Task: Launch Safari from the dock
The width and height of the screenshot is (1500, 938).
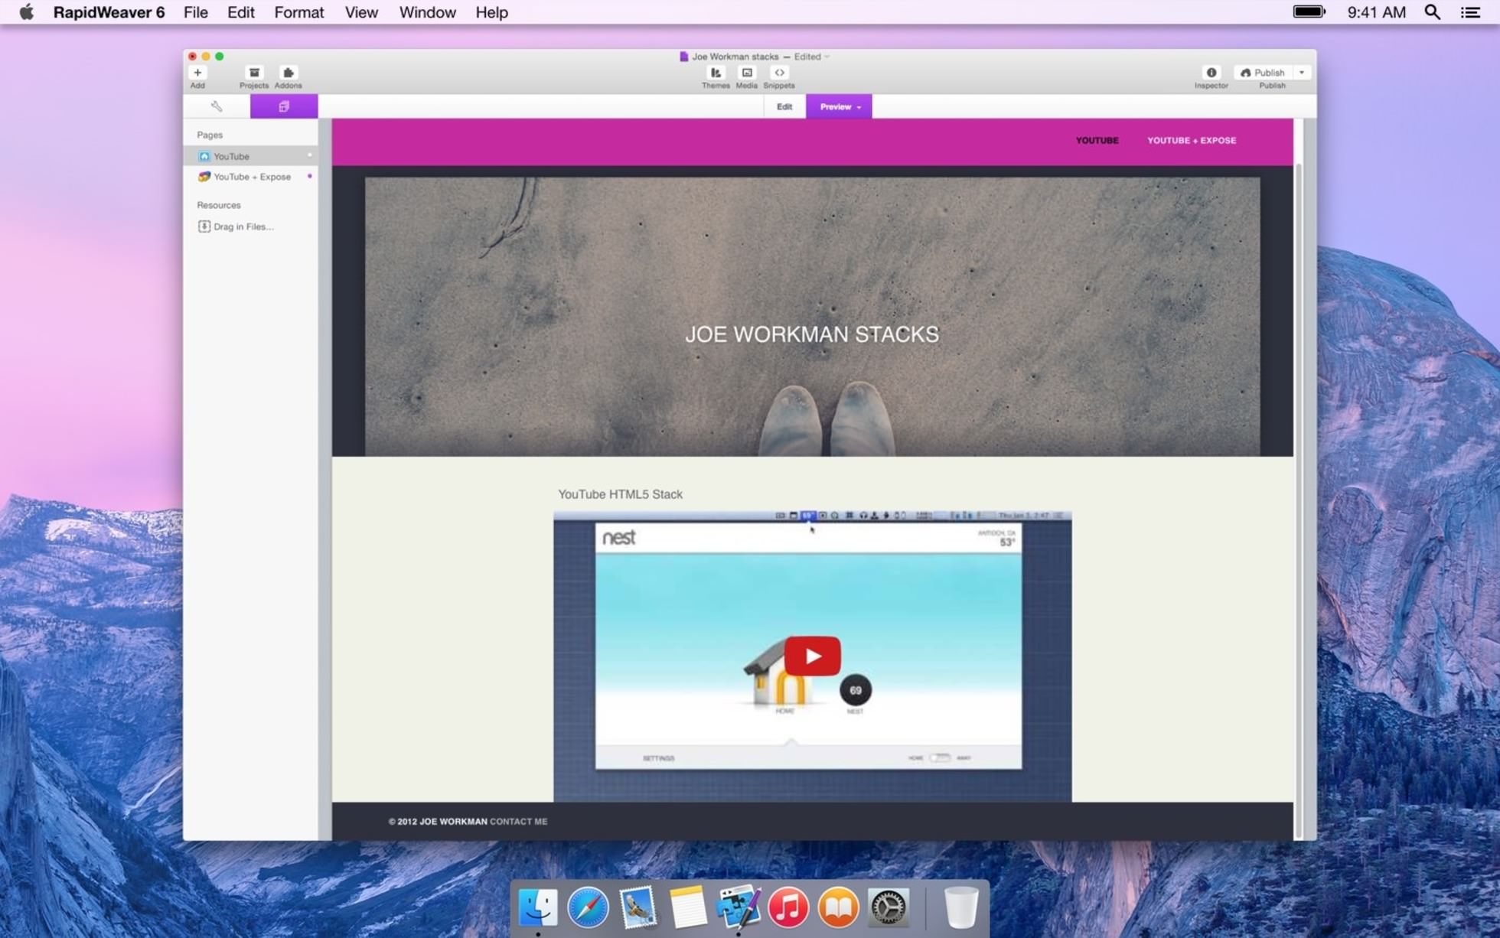Action: pos(588,907)
